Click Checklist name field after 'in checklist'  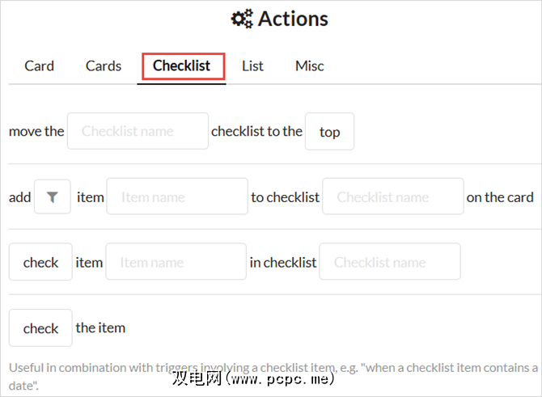point(390,262)
